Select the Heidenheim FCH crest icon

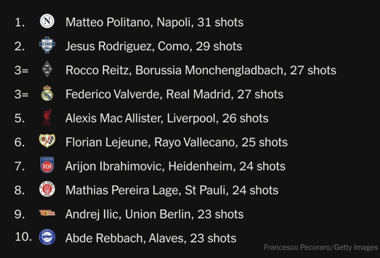pos(47,165)
